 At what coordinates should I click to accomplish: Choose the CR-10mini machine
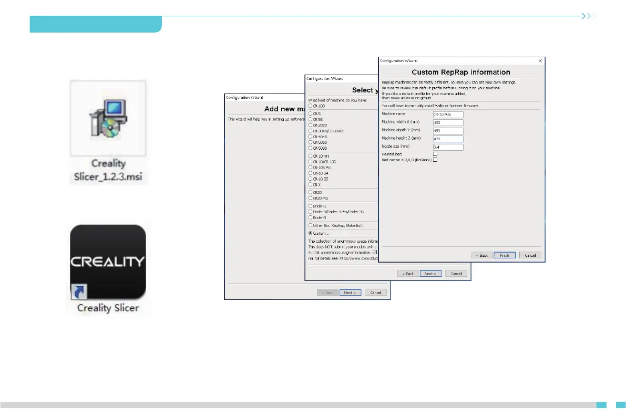click(310, 155)
